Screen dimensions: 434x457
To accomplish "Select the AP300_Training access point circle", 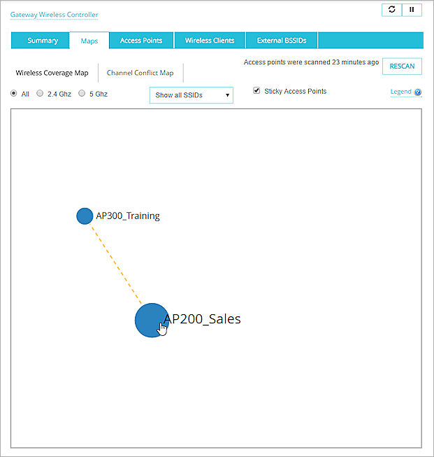I will pyautogui.click(x=85, y=216).
